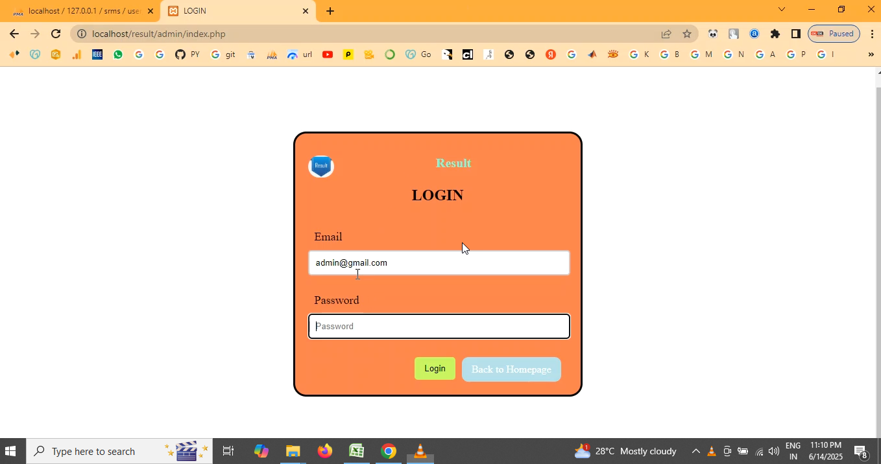The width and height of the screenshot is (881, 464).
Task: Open the WhatsApp bookmark
Action: pyautogui.click(x=118, y=54)
